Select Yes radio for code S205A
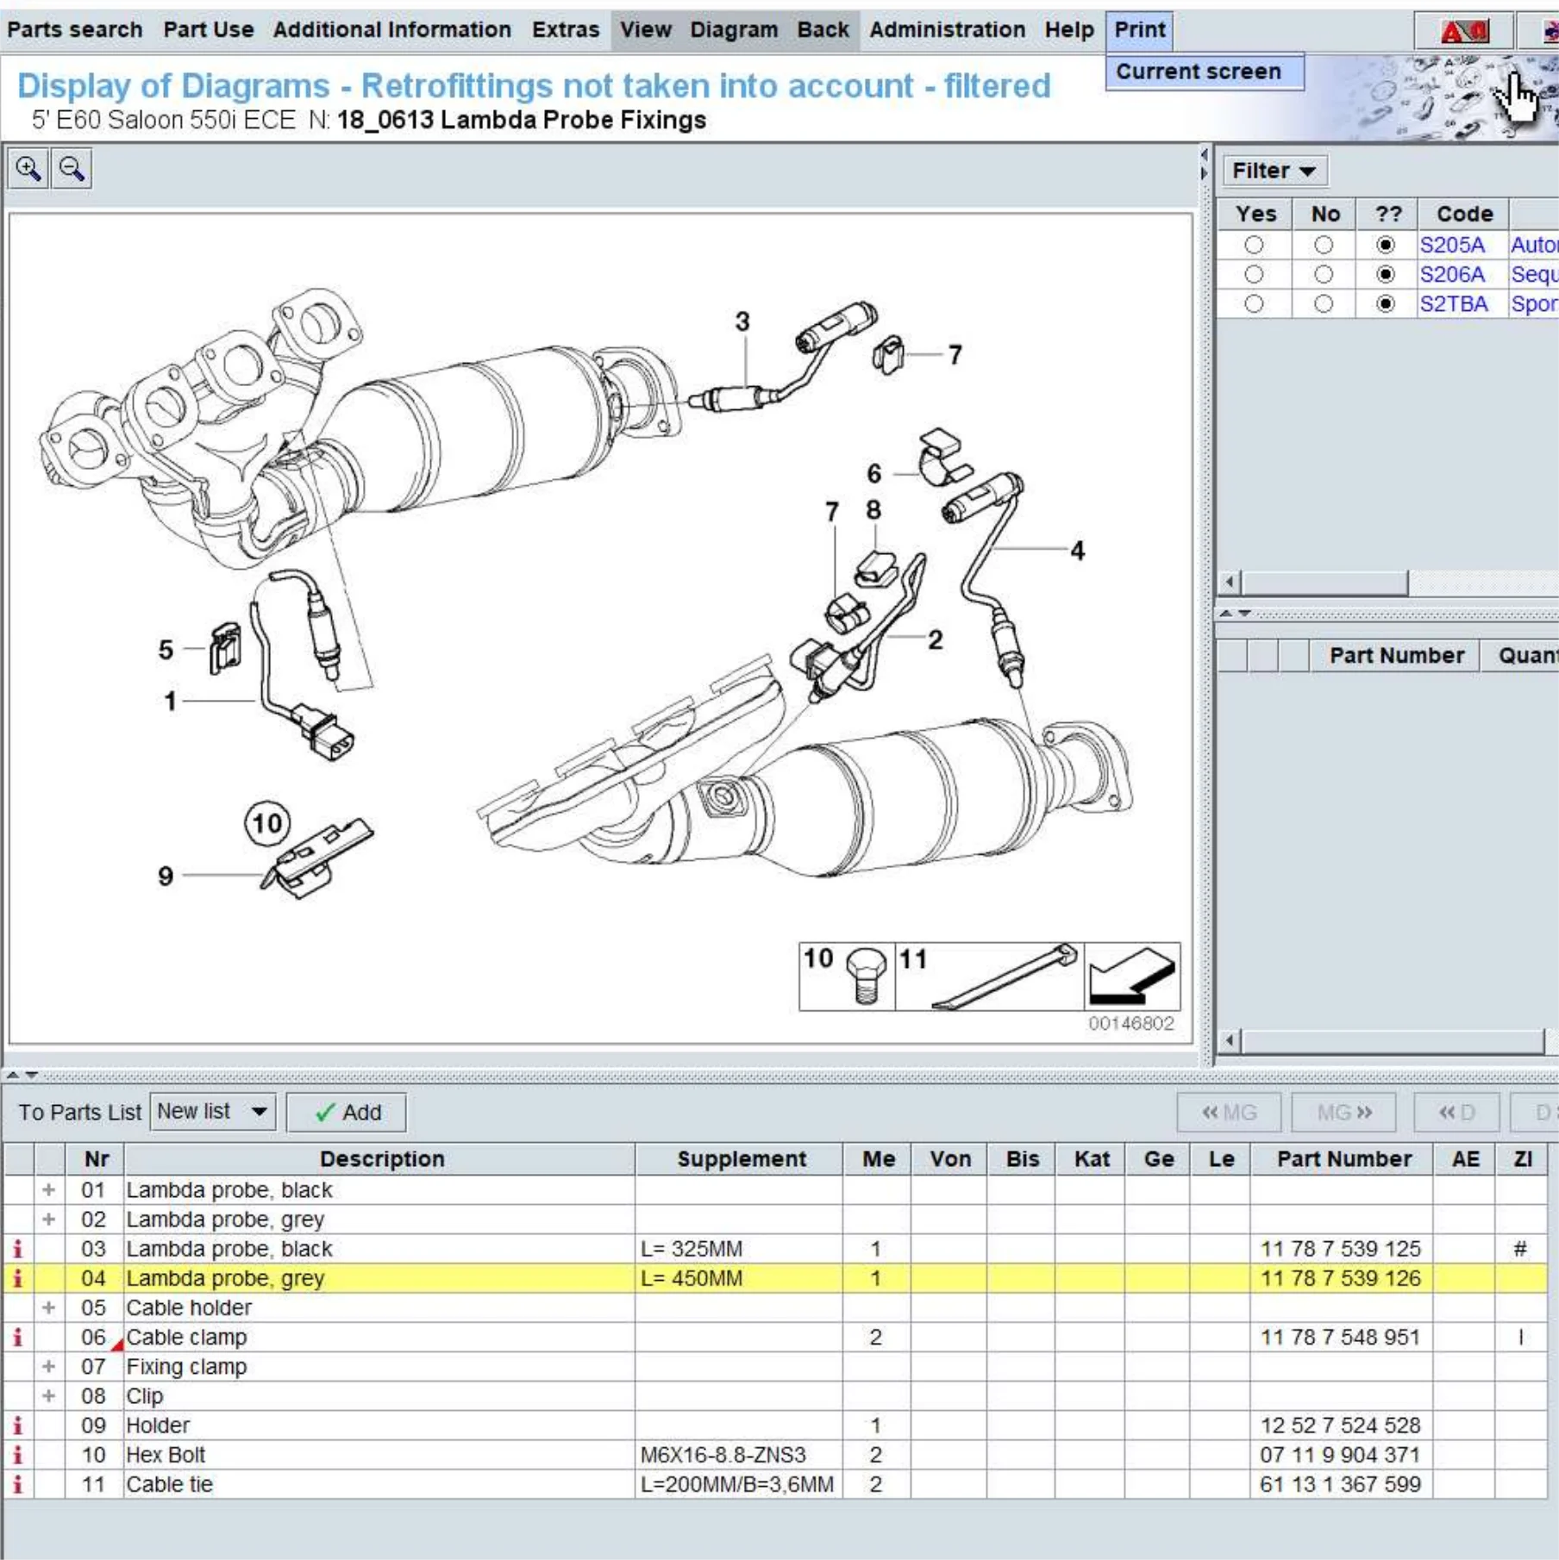The width and height of the screenshot is (1559, 1560). [x=1254, y=246]
